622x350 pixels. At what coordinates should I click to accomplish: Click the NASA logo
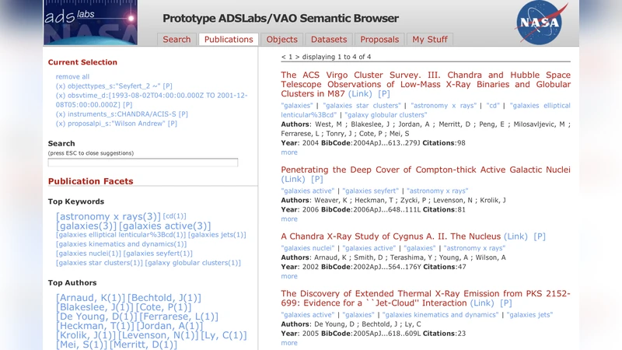point(541,23)
